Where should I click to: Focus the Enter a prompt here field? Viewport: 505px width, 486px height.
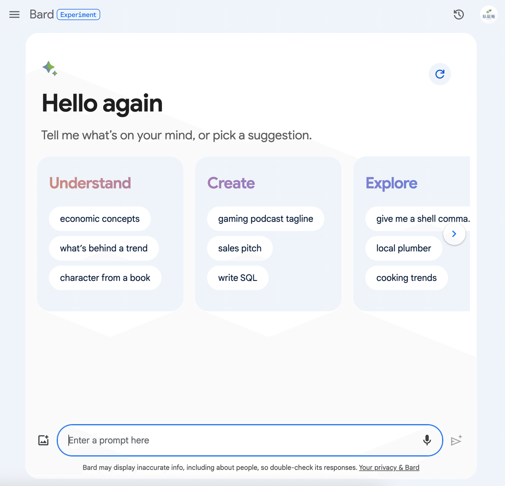click(250, 440)
